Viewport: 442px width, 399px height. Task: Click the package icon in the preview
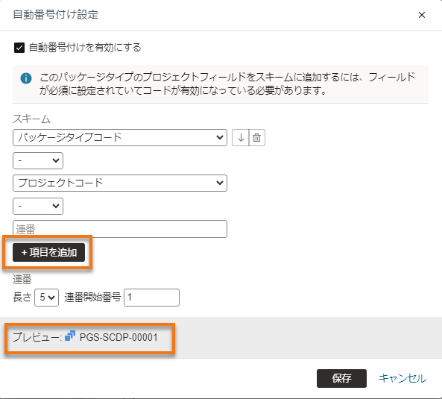pyautogui.click(x=70, y=336)
